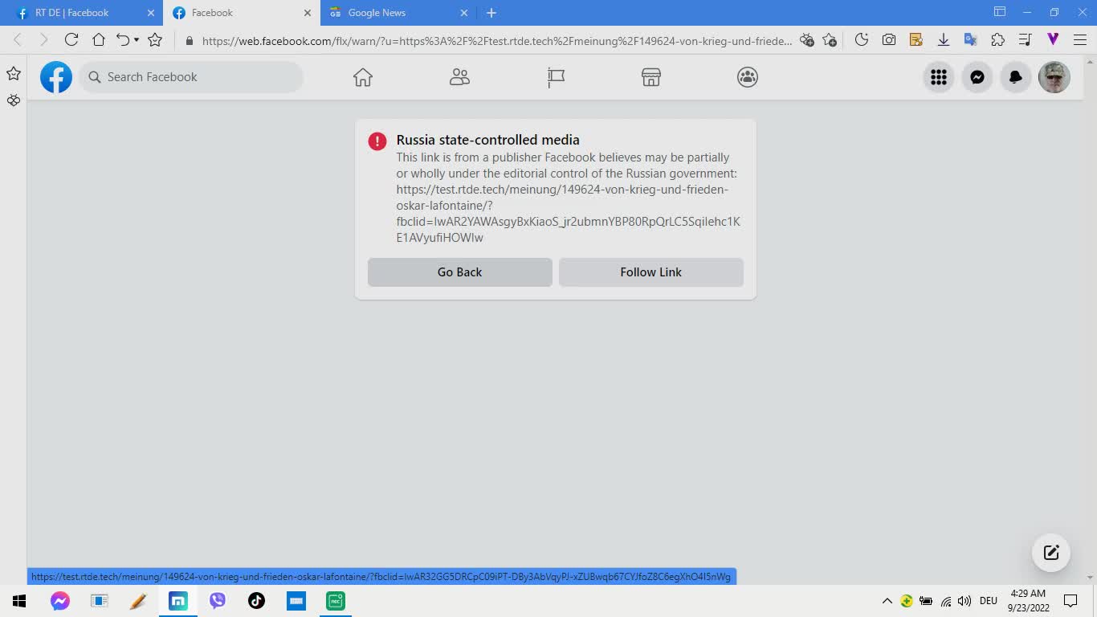The image size is (1097, 617).
Task: Open the Groups icon in Facebook nav
Action: [x=748, y=77]
